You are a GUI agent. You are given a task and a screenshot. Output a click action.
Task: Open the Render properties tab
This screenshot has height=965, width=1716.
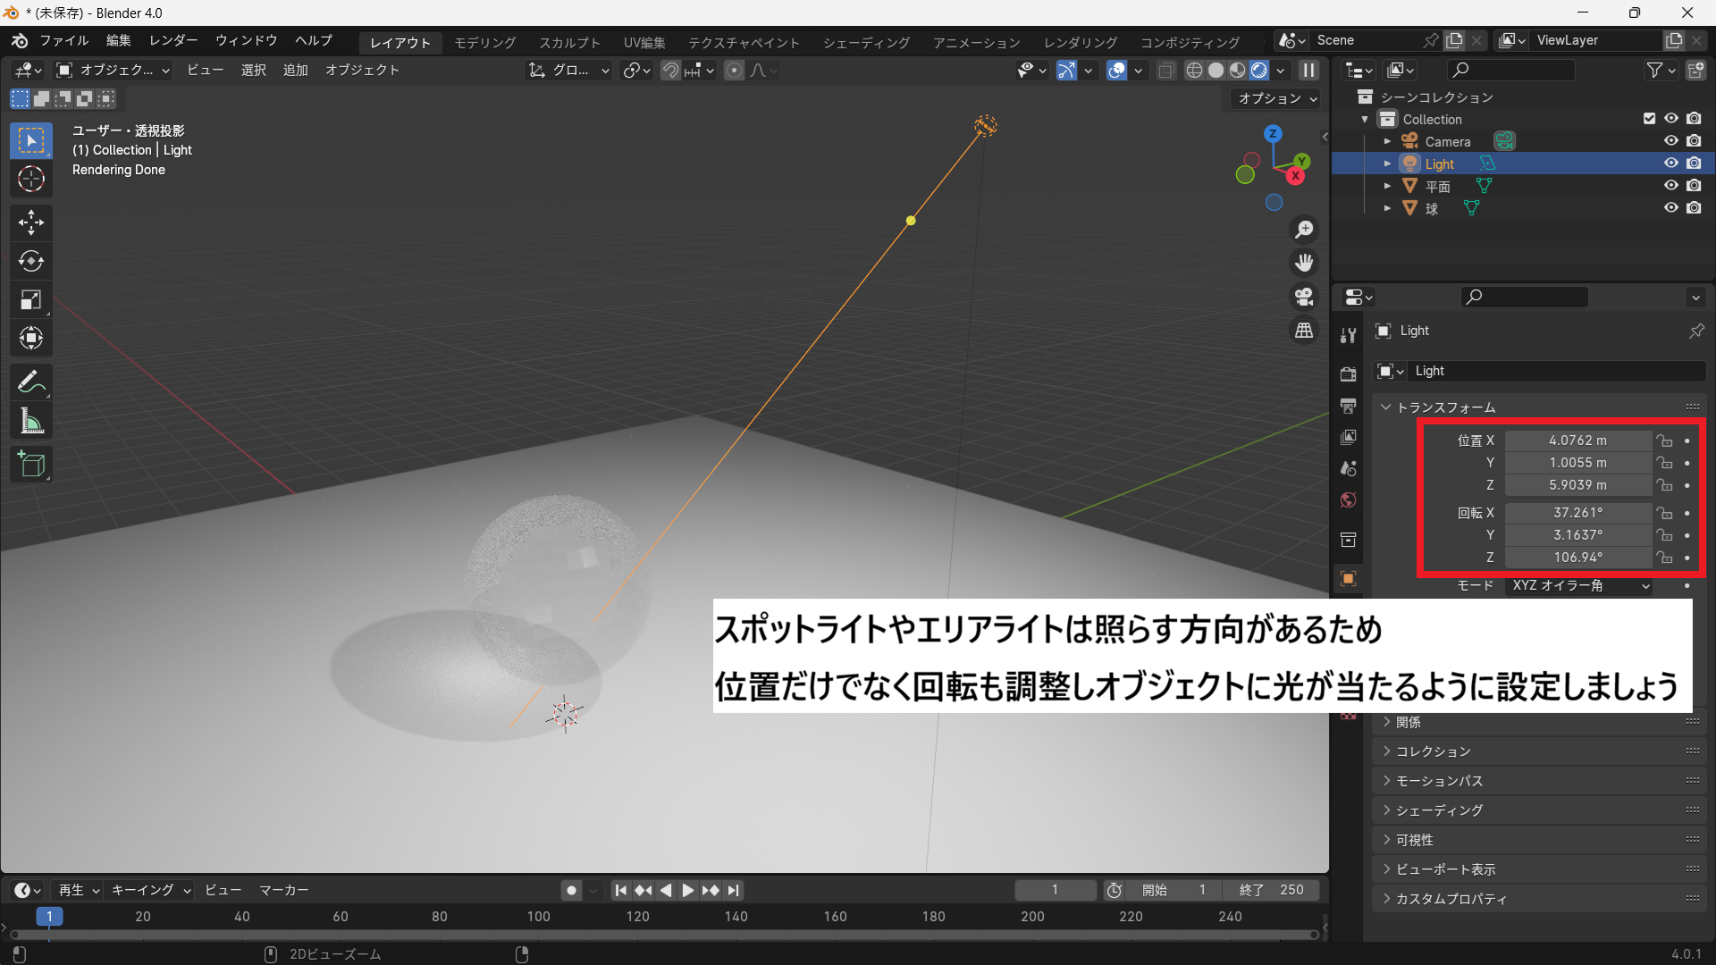tap(1348, 374)
